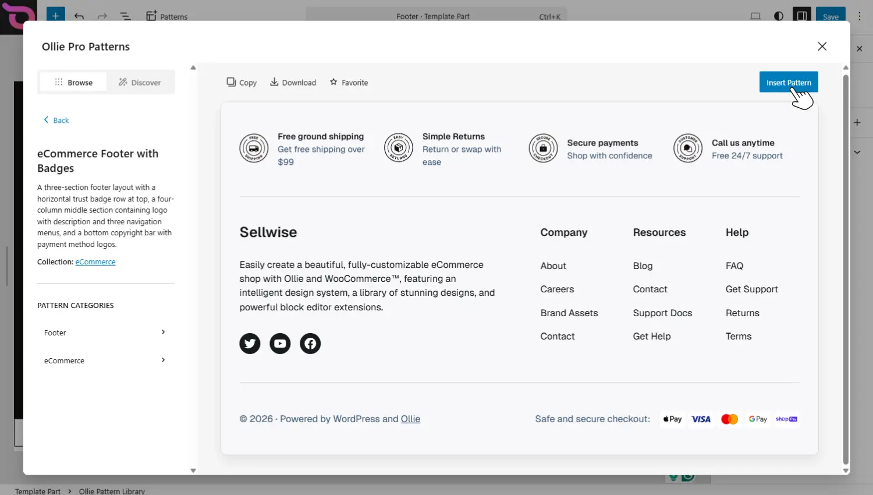873x495 pixels.
Task: Click the Get Support link
Action: click(x=752, y=289)
